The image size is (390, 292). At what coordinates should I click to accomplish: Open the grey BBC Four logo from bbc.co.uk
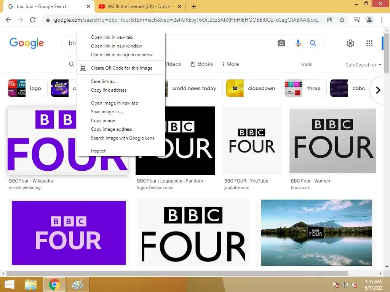(332, 141)
